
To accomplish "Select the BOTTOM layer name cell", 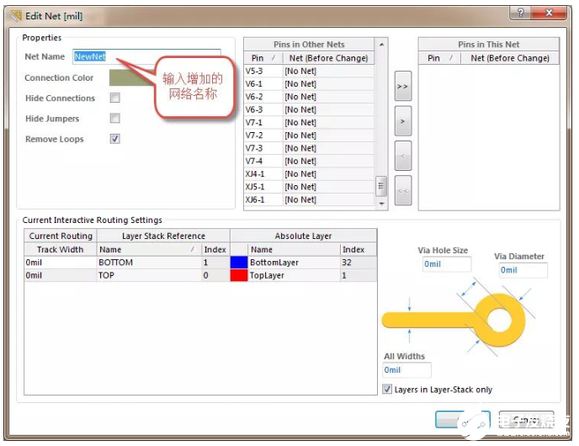I will [149, 263].
